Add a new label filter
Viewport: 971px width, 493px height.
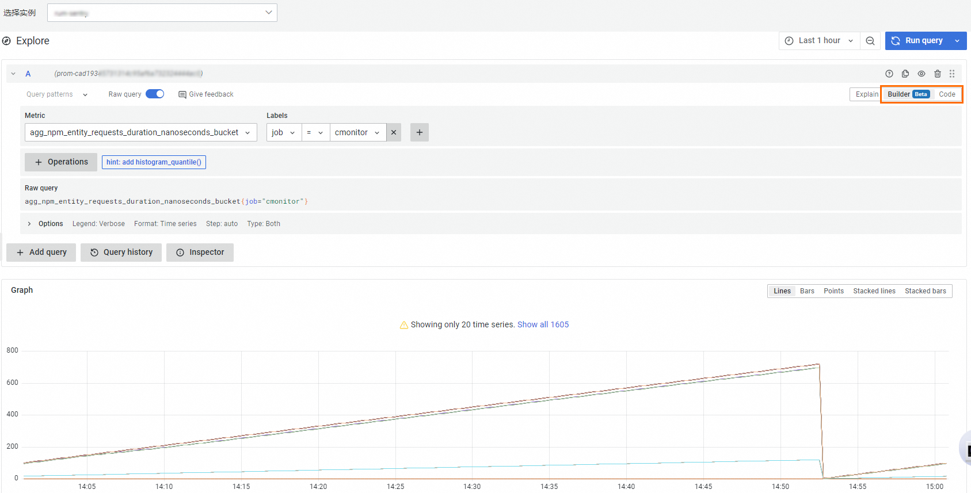[420, 132]
